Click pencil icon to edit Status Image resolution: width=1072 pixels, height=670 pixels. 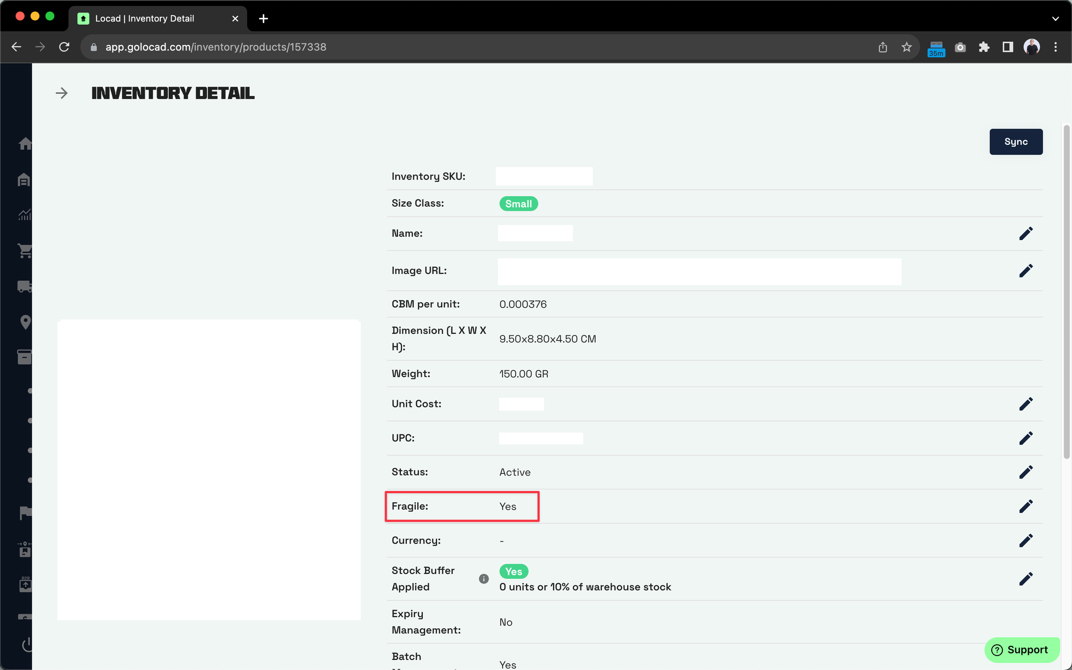pos(1025,472)
